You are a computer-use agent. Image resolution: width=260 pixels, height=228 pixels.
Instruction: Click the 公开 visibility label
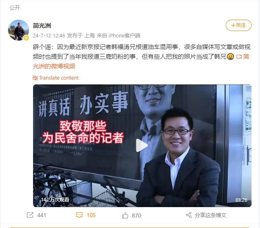point(15,8)
